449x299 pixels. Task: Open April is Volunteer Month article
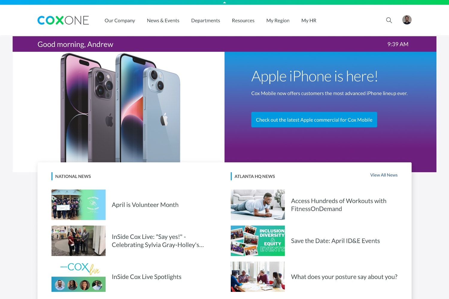click(x=145, y=205)
